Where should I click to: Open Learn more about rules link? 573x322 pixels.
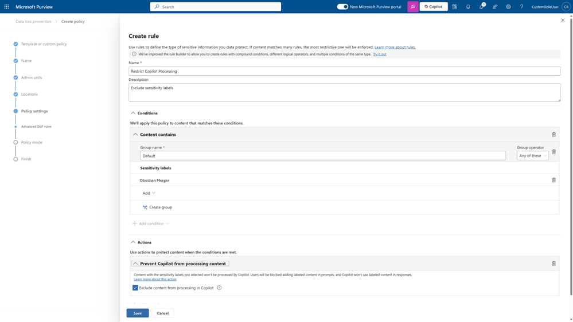[x=395, y=47]
